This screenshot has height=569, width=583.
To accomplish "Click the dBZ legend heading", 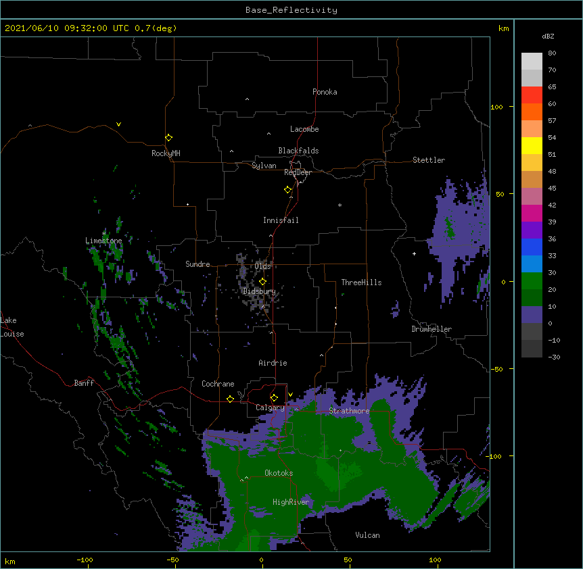I will click(548, 36).
